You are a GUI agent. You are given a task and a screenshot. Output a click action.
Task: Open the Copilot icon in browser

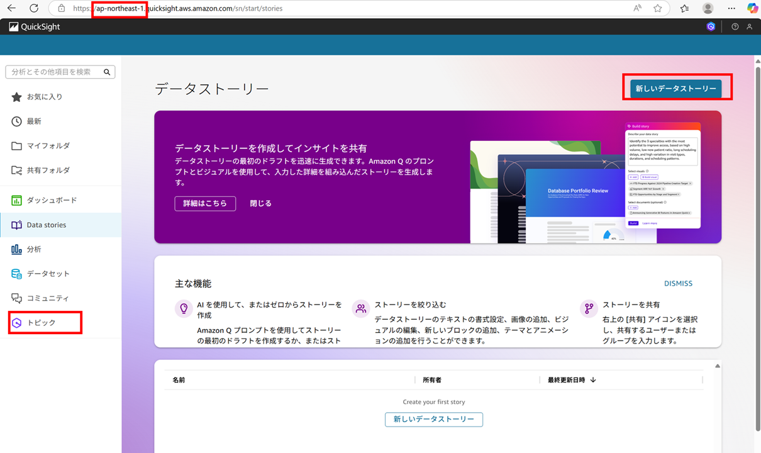point(752,9)
